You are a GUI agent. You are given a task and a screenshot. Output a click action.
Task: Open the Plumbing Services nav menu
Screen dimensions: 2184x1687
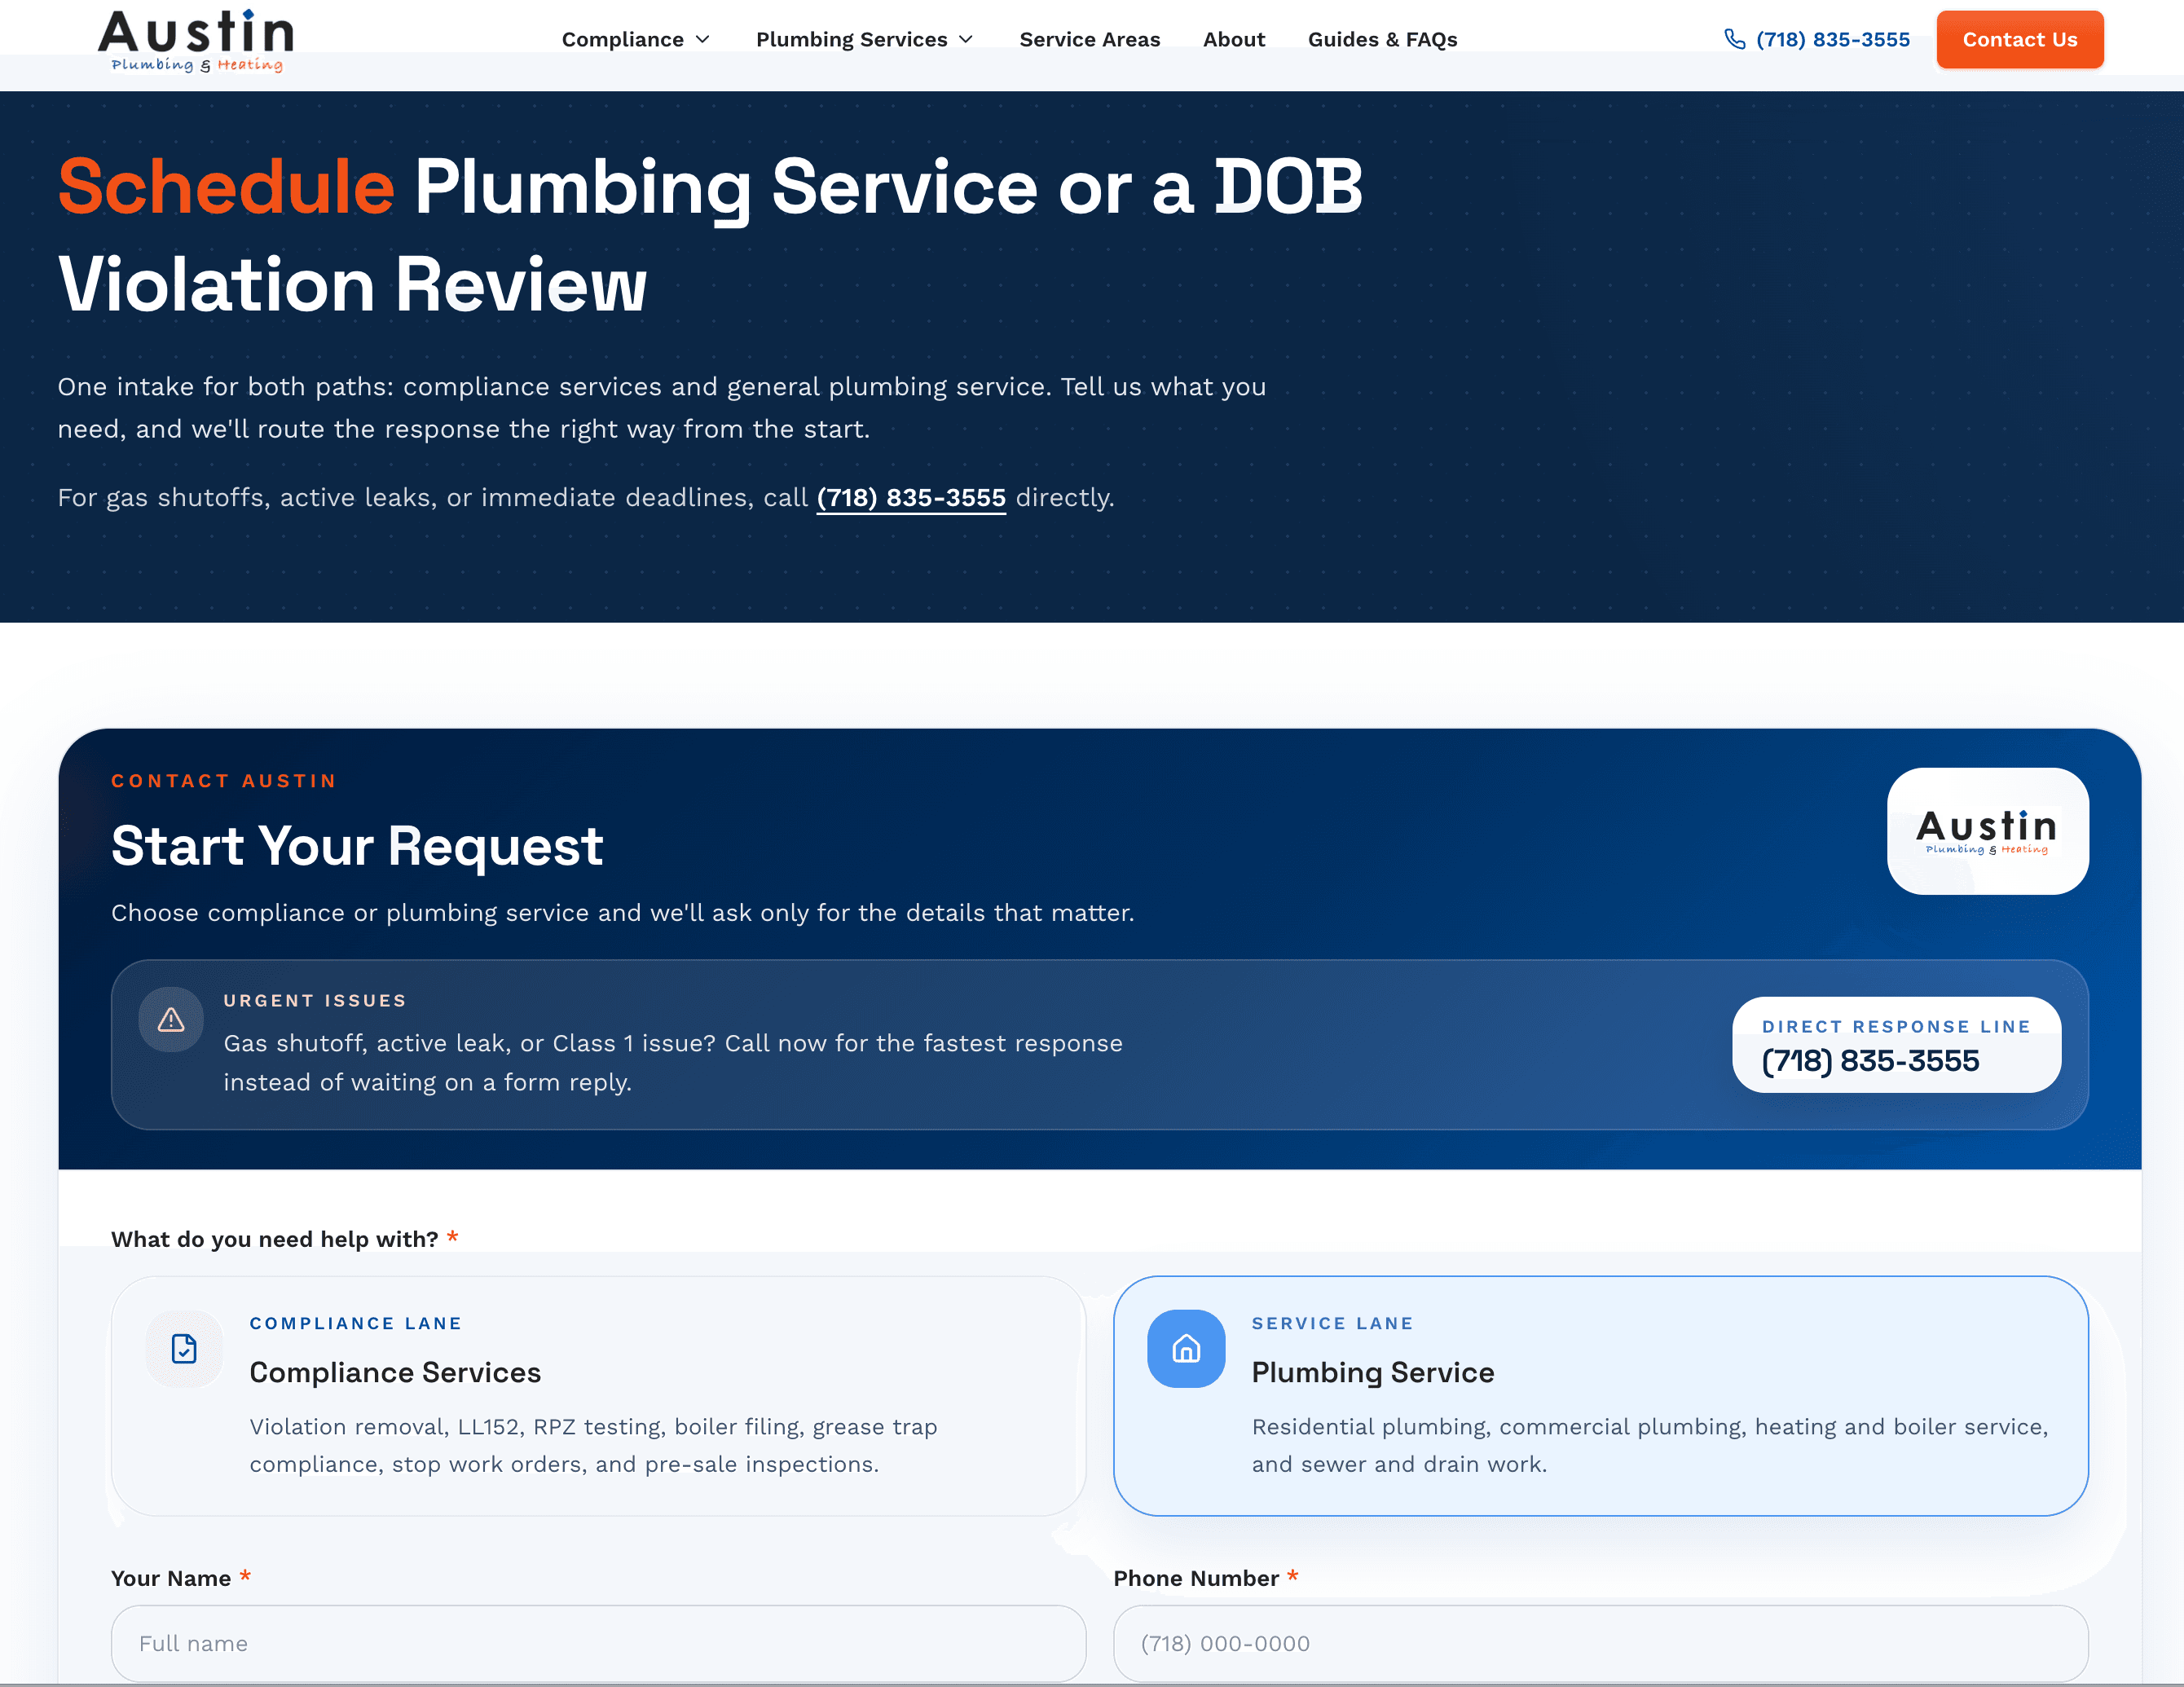click(864, 39)
